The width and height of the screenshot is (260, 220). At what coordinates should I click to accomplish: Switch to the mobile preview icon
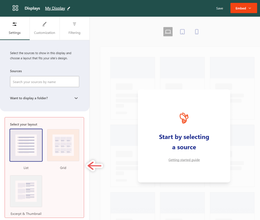[197, 31]
